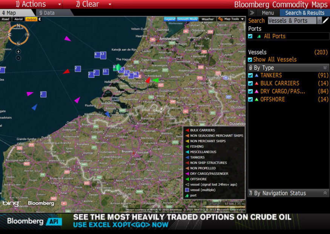Click the USE EXCEL XOPT<GO> NOW link
This screenshot has height=234, width=330.
coord(121,225)
